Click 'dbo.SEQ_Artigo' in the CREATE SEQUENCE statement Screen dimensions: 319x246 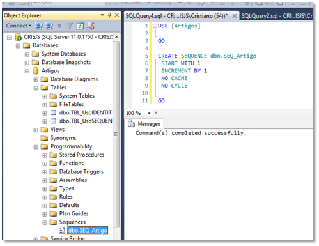tap(233, 56)
